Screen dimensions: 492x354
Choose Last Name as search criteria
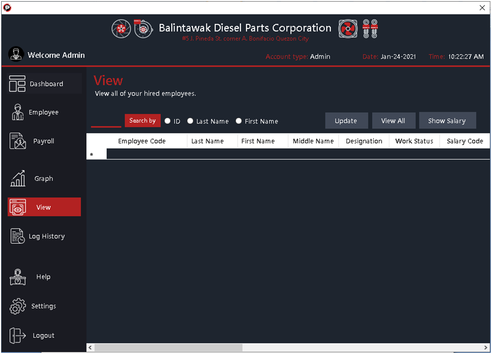(190, 121)
